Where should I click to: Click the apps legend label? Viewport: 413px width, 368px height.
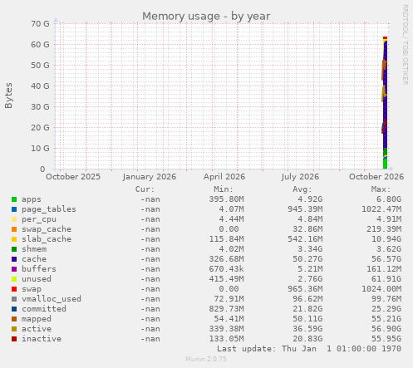coord(32,199)
